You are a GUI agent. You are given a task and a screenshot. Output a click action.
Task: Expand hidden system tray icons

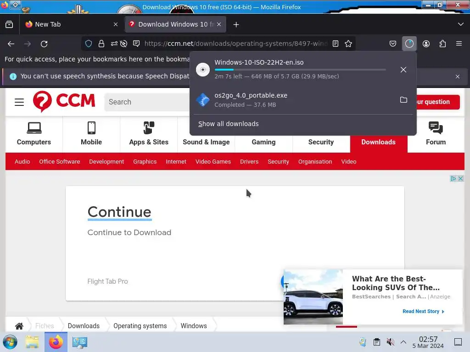coord(403,342)
